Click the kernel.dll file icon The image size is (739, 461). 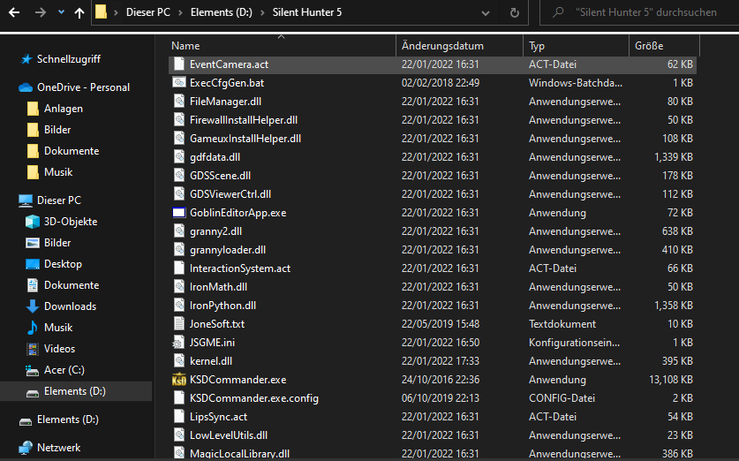(x=179, y=361)
